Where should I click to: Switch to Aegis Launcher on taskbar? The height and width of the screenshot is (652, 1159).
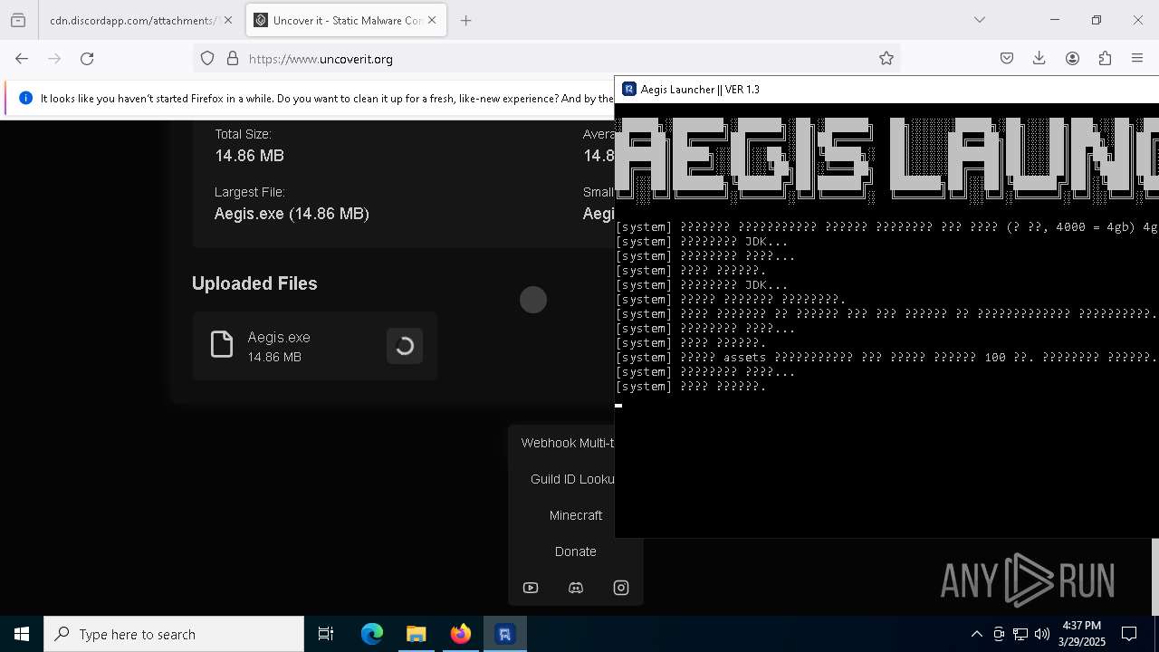click(x=505, y=634)
